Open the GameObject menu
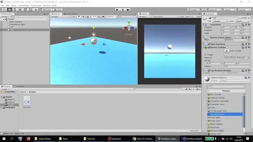 (x=24, y=5)
